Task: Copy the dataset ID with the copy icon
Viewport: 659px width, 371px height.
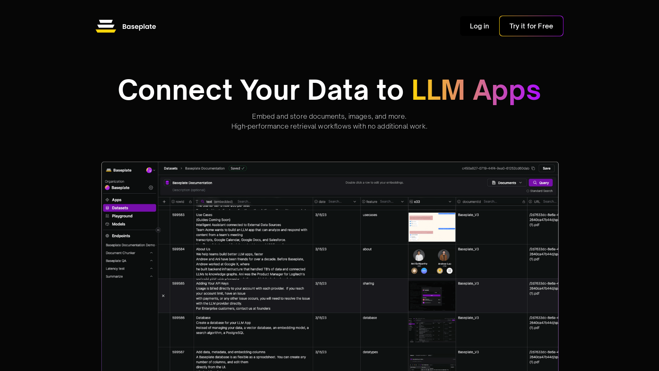Action: click(533, 168)
